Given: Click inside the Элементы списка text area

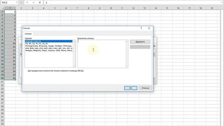Looking at the screenshot, I should click(x=101, y=54).
